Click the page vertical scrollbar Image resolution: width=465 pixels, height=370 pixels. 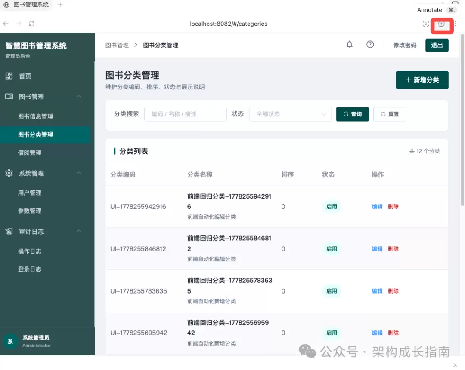pos(462,120)
